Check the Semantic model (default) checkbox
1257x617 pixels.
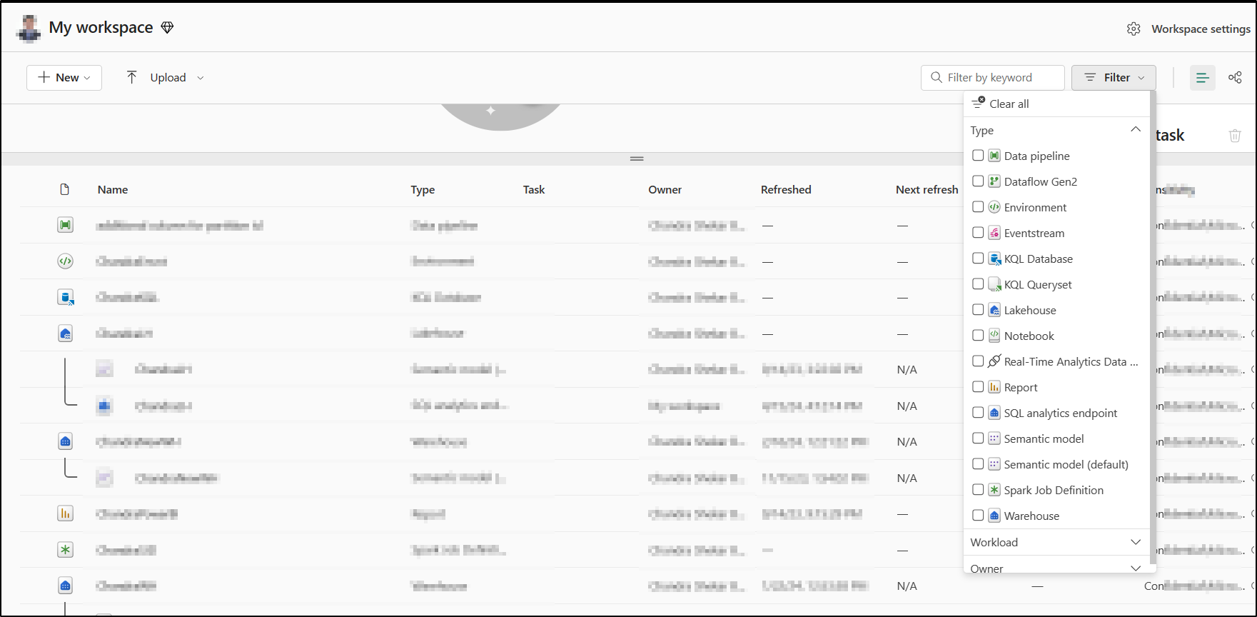coord(978,463)
